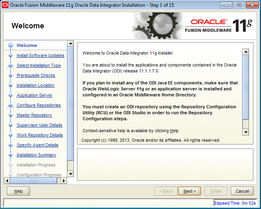Click the Installation Progress step label

pos(36,165)
